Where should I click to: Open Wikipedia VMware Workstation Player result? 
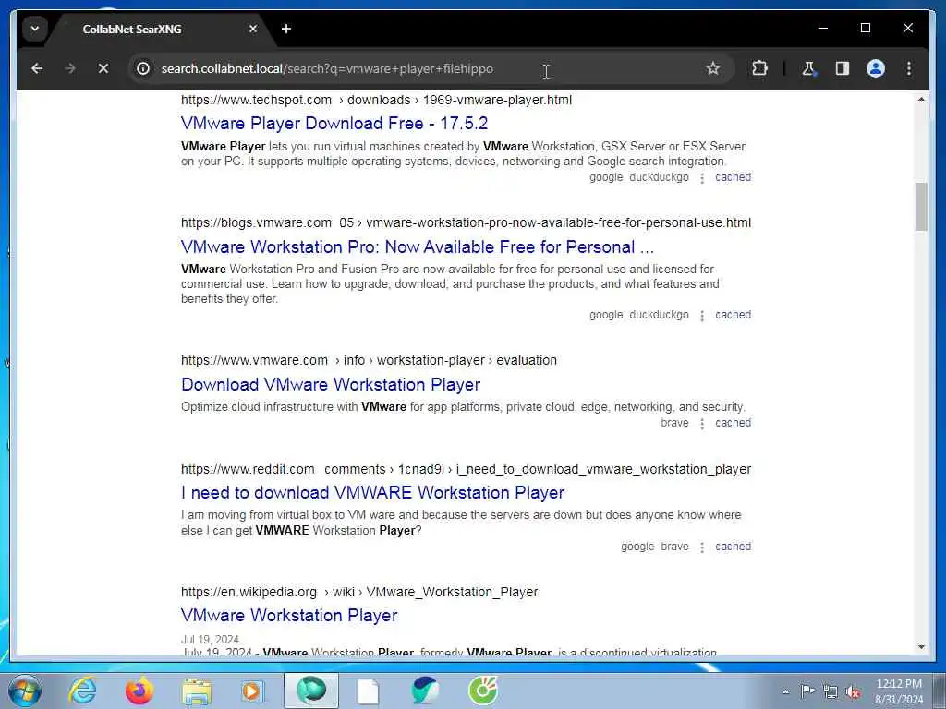tap(289, 616)
